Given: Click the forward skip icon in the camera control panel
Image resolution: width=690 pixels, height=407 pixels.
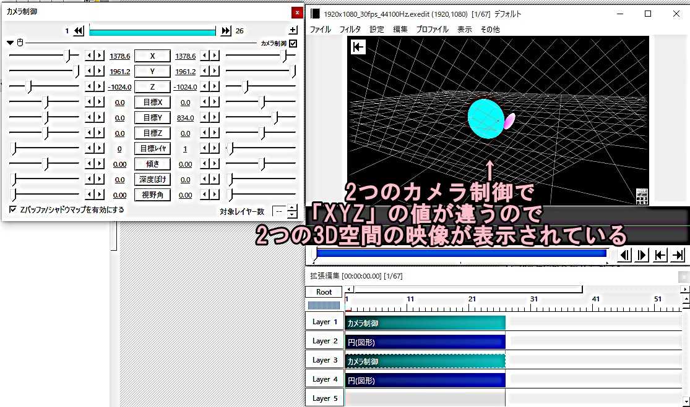Looking at the screenshot, I should [x=225, y=30].
